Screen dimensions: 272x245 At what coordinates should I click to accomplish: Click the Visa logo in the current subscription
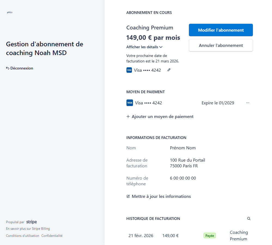(x=129, y=70)
